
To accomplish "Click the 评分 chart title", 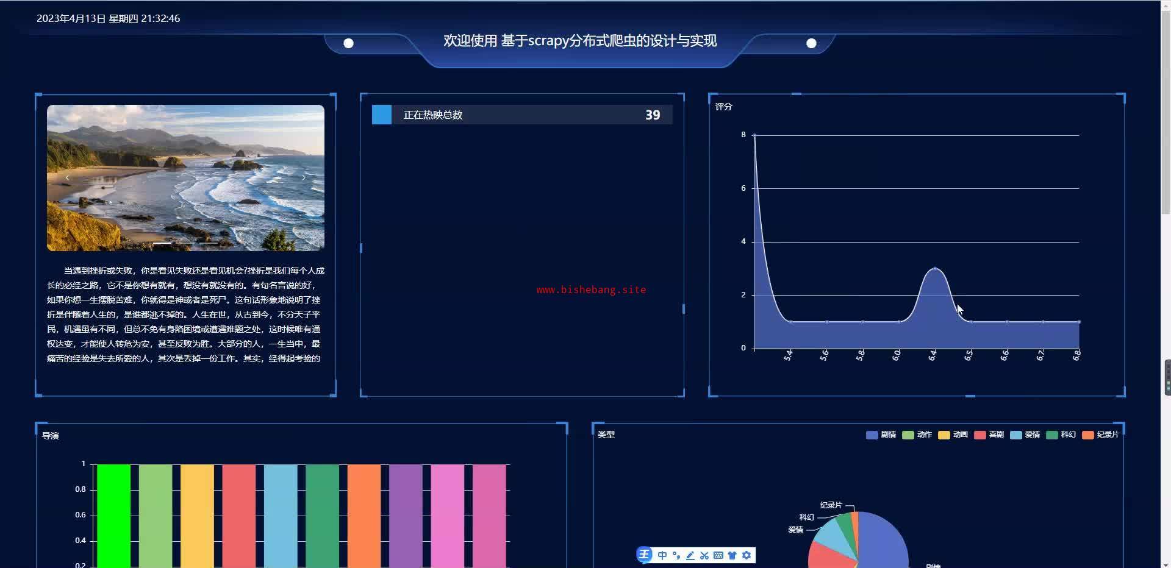I will click(x=724, y=107).
